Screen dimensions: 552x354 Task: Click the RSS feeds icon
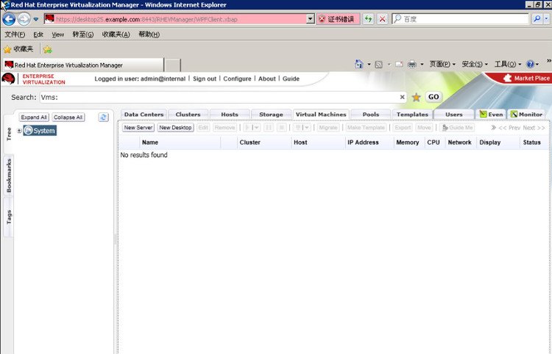click(x=379, y=65)
